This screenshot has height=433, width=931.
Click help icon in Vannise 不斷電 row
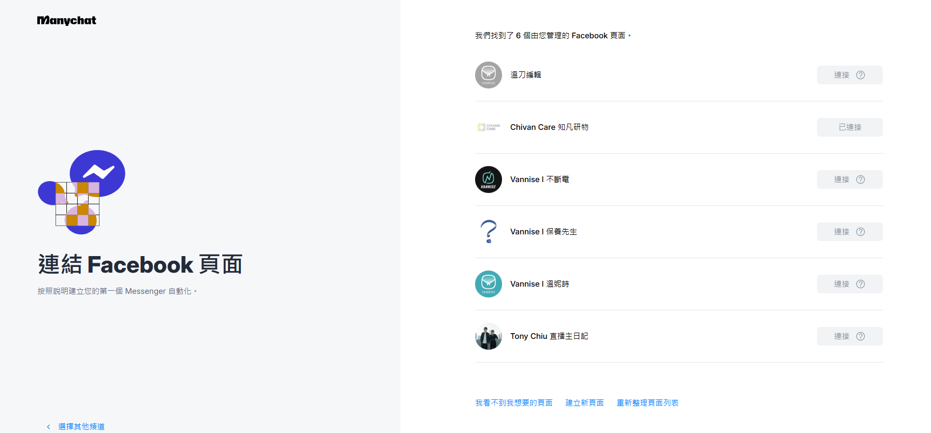(861, 180)
